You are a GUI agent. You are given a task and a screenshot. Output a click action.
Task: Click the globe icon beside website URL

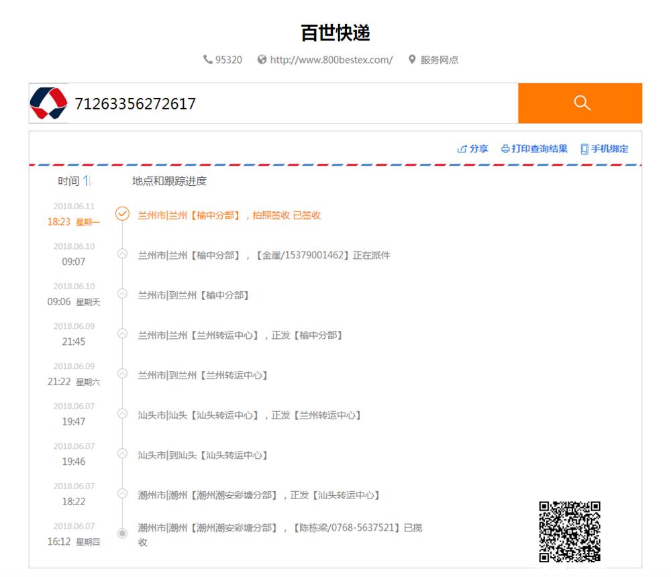coord(262,60)
